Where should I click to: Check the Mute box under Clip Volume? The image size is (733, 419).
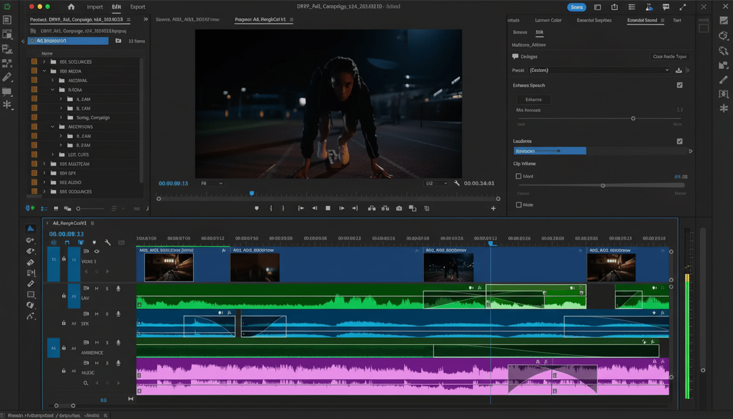(519, 205)
